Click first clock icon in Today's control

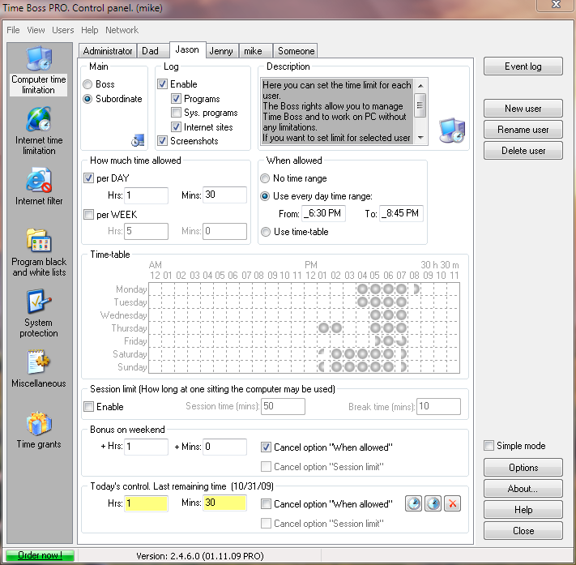pyautogui.click(x=413, y=503)
